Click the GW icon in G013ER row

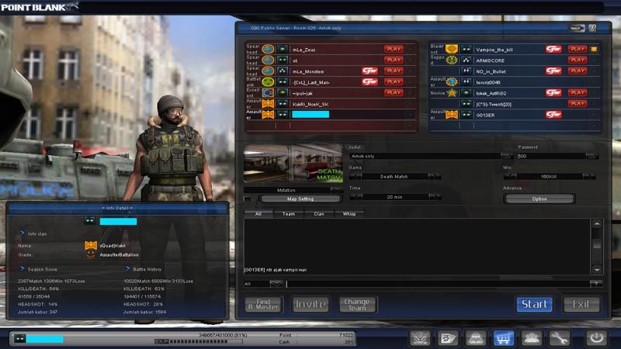coord(553,114)
